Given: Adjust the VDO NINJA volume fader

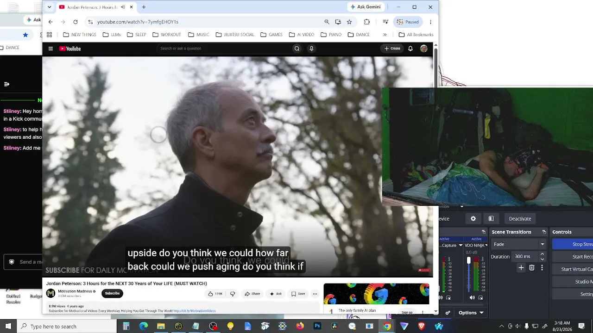Looking at the screenshot, I should [468, 261].
